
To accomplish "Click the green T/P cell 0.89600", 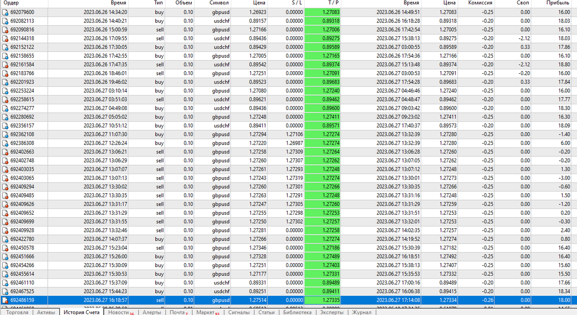I will pos(322,108).
